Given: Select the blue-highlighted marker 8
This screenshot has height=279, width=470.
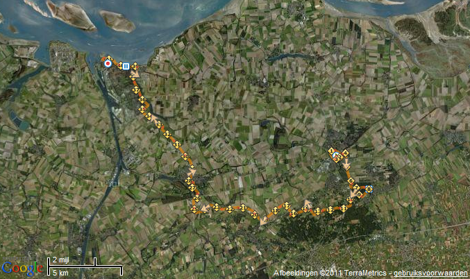Looking at the screenshot, I should click(x=369, y=189).
